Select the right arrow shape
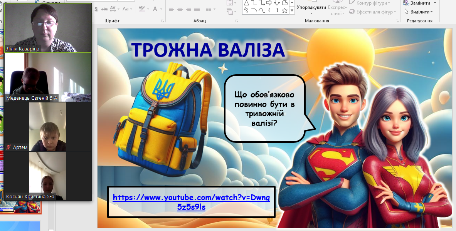Image resolution: width=456 pixels, height=231 pixels. 269,3
